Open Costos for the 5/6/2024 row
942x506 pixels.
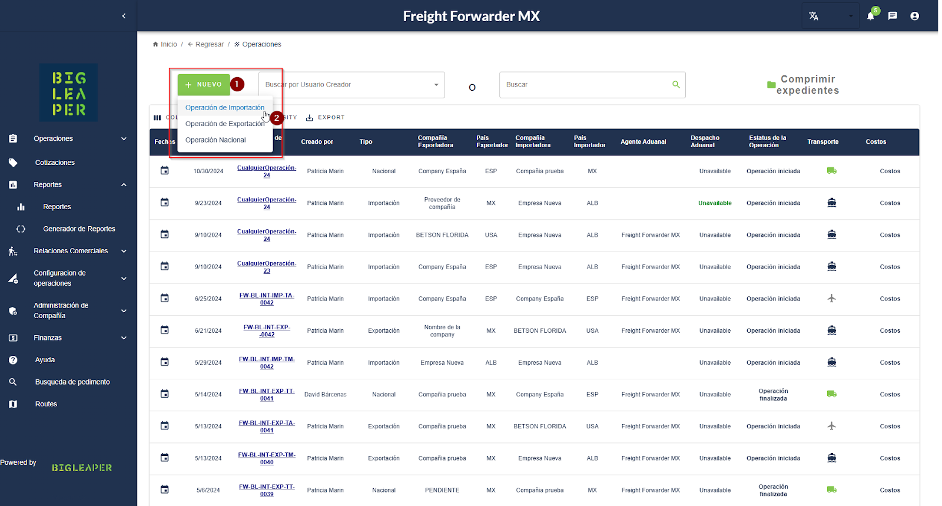coord(890,490)
